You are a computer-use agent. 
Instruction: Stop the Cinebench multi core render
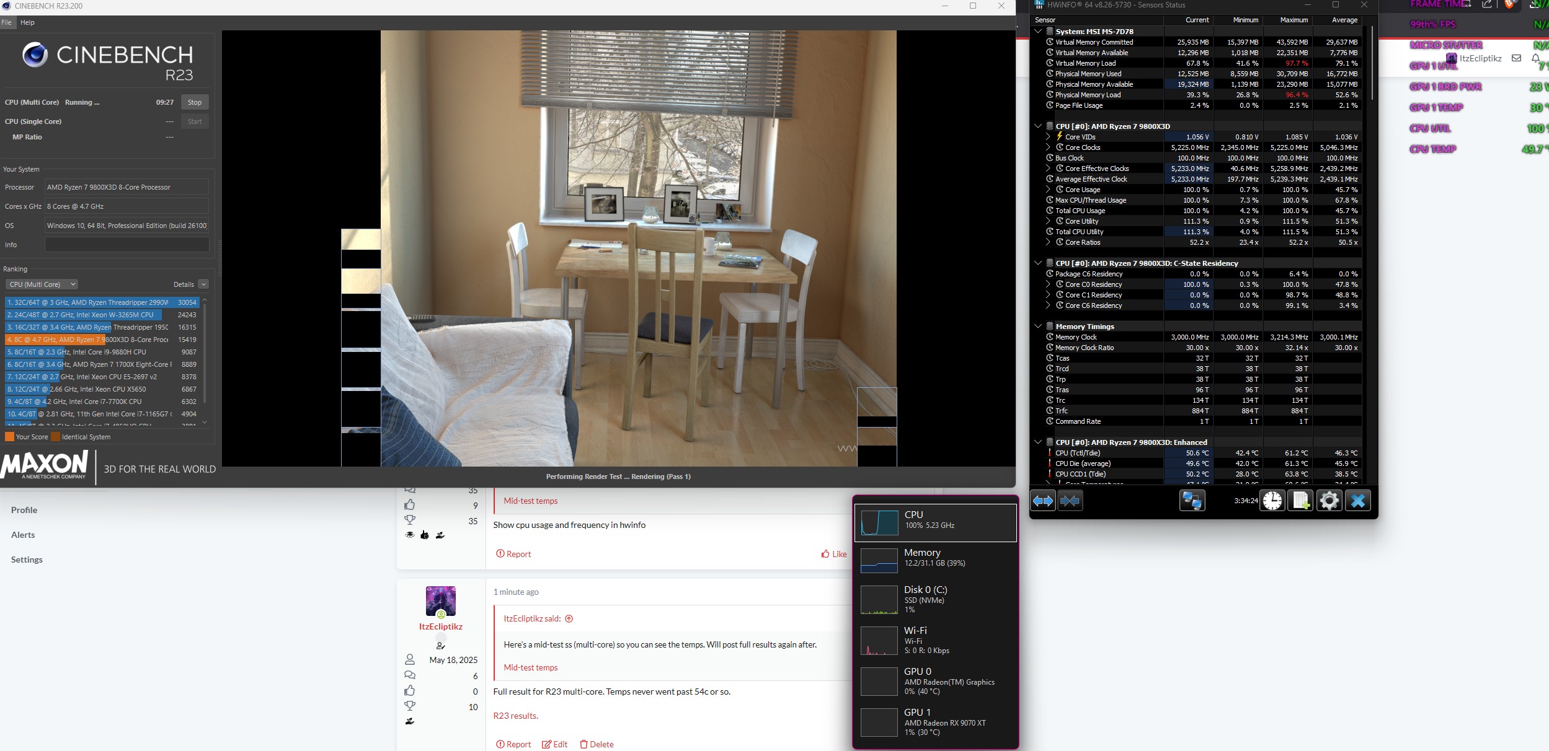click(x=195, y=102)
